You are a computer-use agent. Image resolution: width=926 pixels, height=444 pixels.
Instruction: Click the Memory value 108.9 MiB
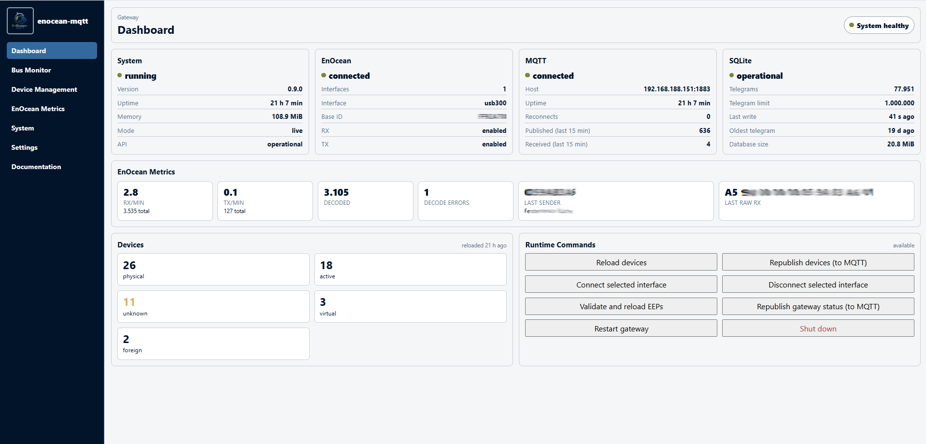tap(287, 116)
